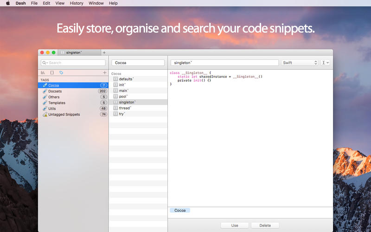Screen dimensions: 371x232
Task: Click the Cocoa tag token below editor
Action: (x=180, y=210)
